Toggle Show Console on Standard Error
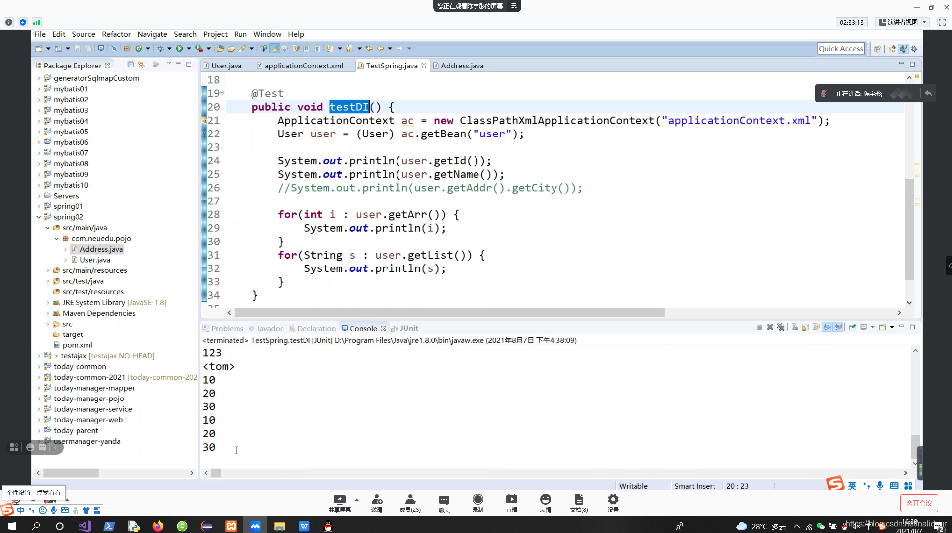This screenshot has width=952, height=533. [x=838, y=327]
